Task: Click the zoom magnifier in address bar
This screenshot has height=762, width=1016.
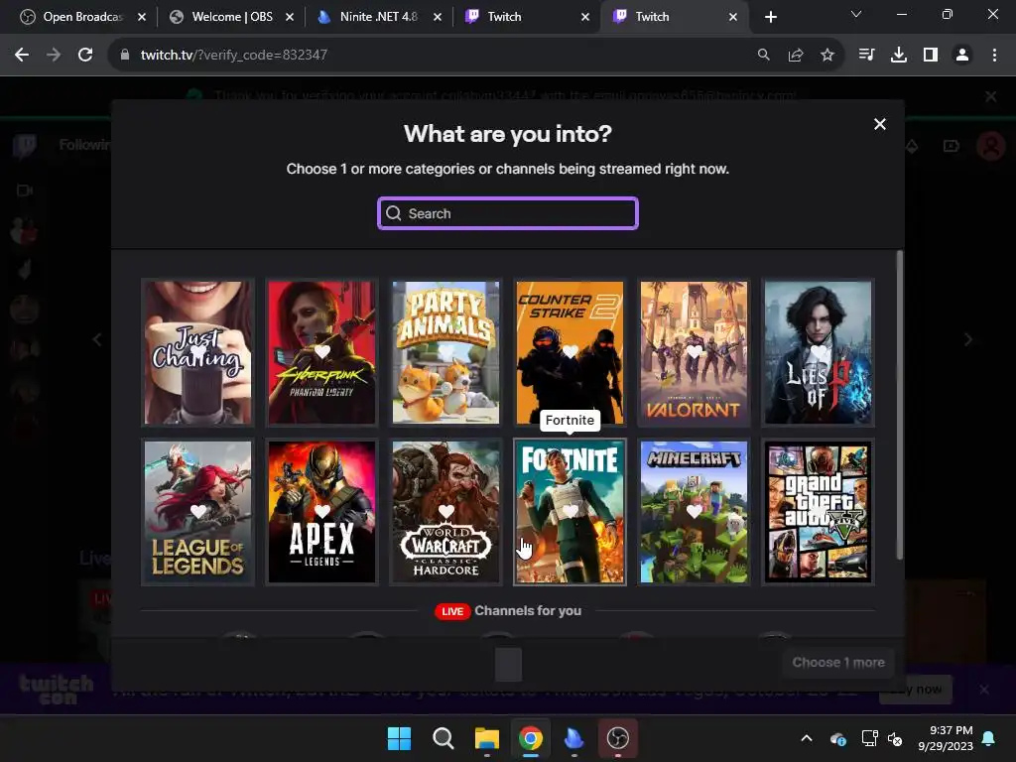Action: pos(764,56)
